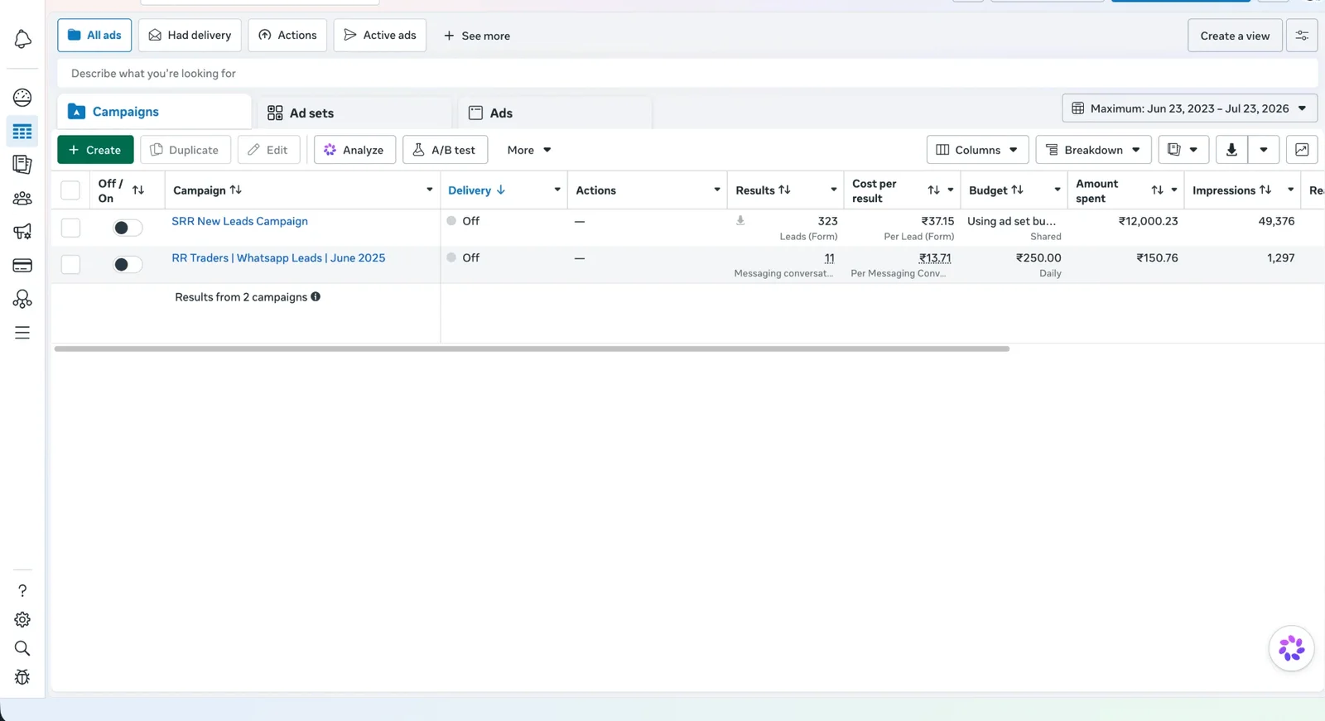The image size is (1325, 721).
Task: Click the horizontal table scrollbar
Action: tap(532, 349)
